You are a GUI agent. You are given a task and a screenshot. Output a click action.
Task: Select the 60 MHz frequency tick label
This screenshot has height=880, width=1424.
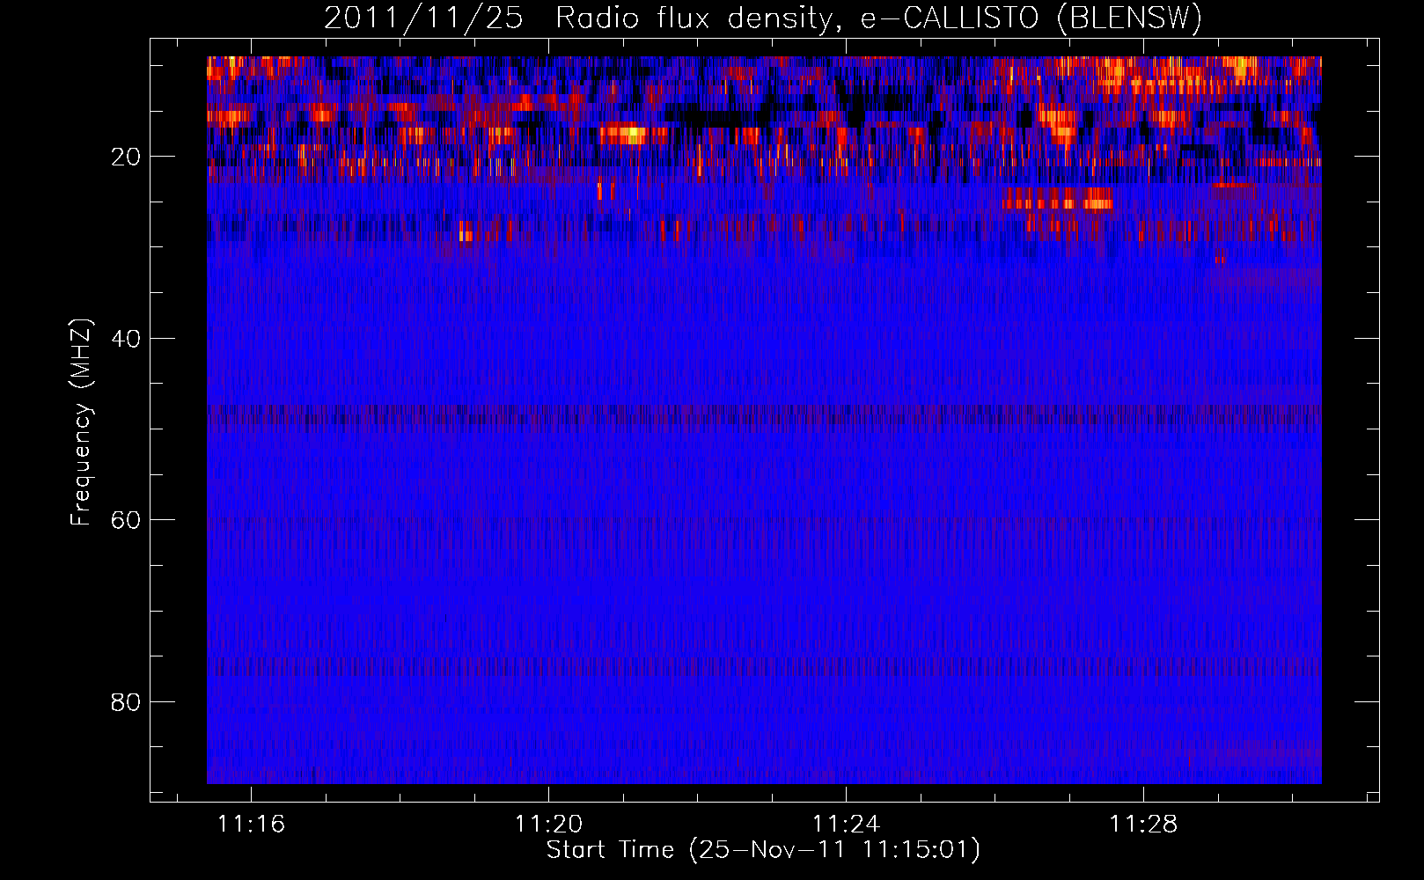[126, 520]
